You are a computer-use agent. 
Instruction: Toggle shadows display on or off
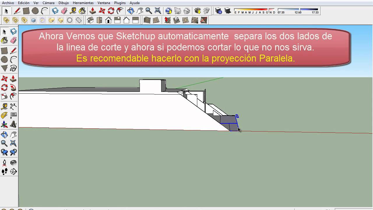(x=228, y=11)
